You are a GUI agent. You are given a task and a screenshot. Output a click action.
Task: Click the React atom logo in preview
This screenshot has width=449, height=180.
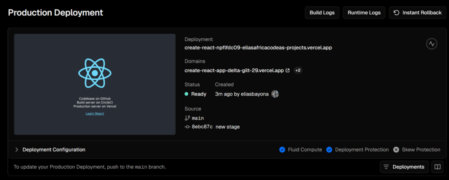95,73
